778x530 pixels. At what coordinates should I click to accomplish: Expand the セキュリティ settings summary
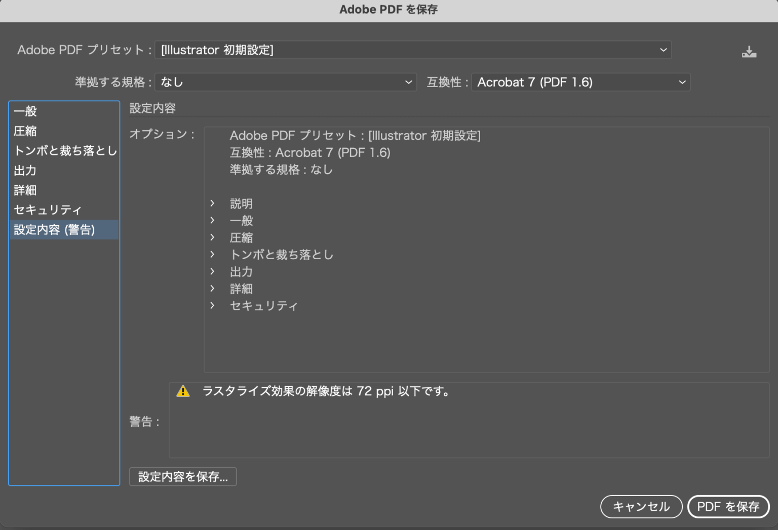point(212,306)
